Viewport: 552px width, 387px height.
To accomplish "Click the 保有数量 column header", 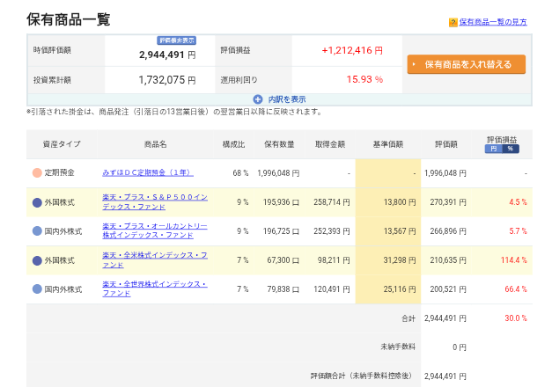I will click(279, 144).
